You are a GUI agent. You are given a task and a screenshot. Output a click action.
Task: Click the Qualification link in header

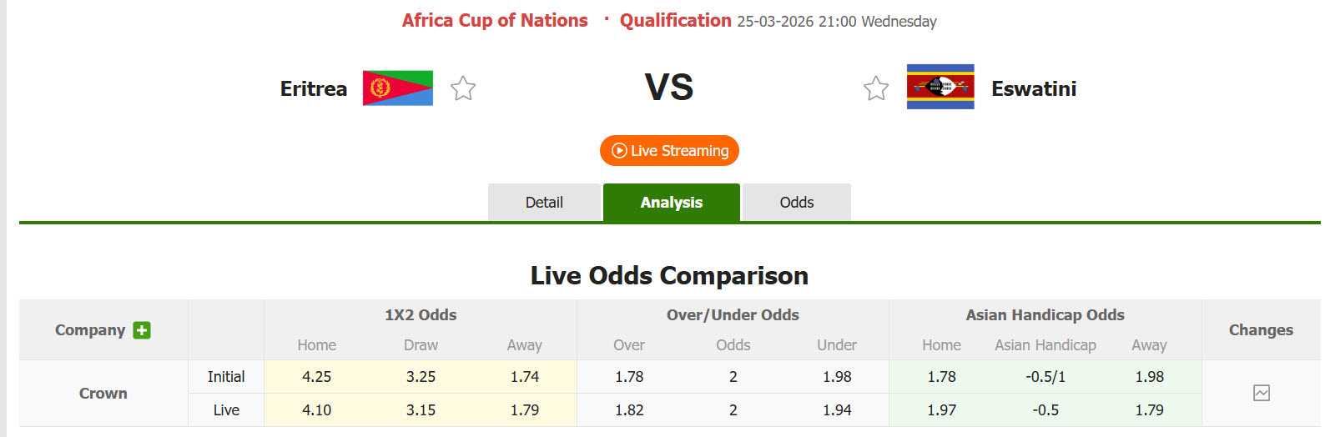coord(675,21)
